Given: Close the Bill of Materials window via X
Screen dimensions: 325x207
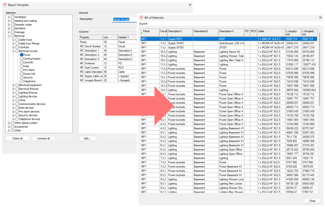Looking at the screenshot, I should coord(320,18).
